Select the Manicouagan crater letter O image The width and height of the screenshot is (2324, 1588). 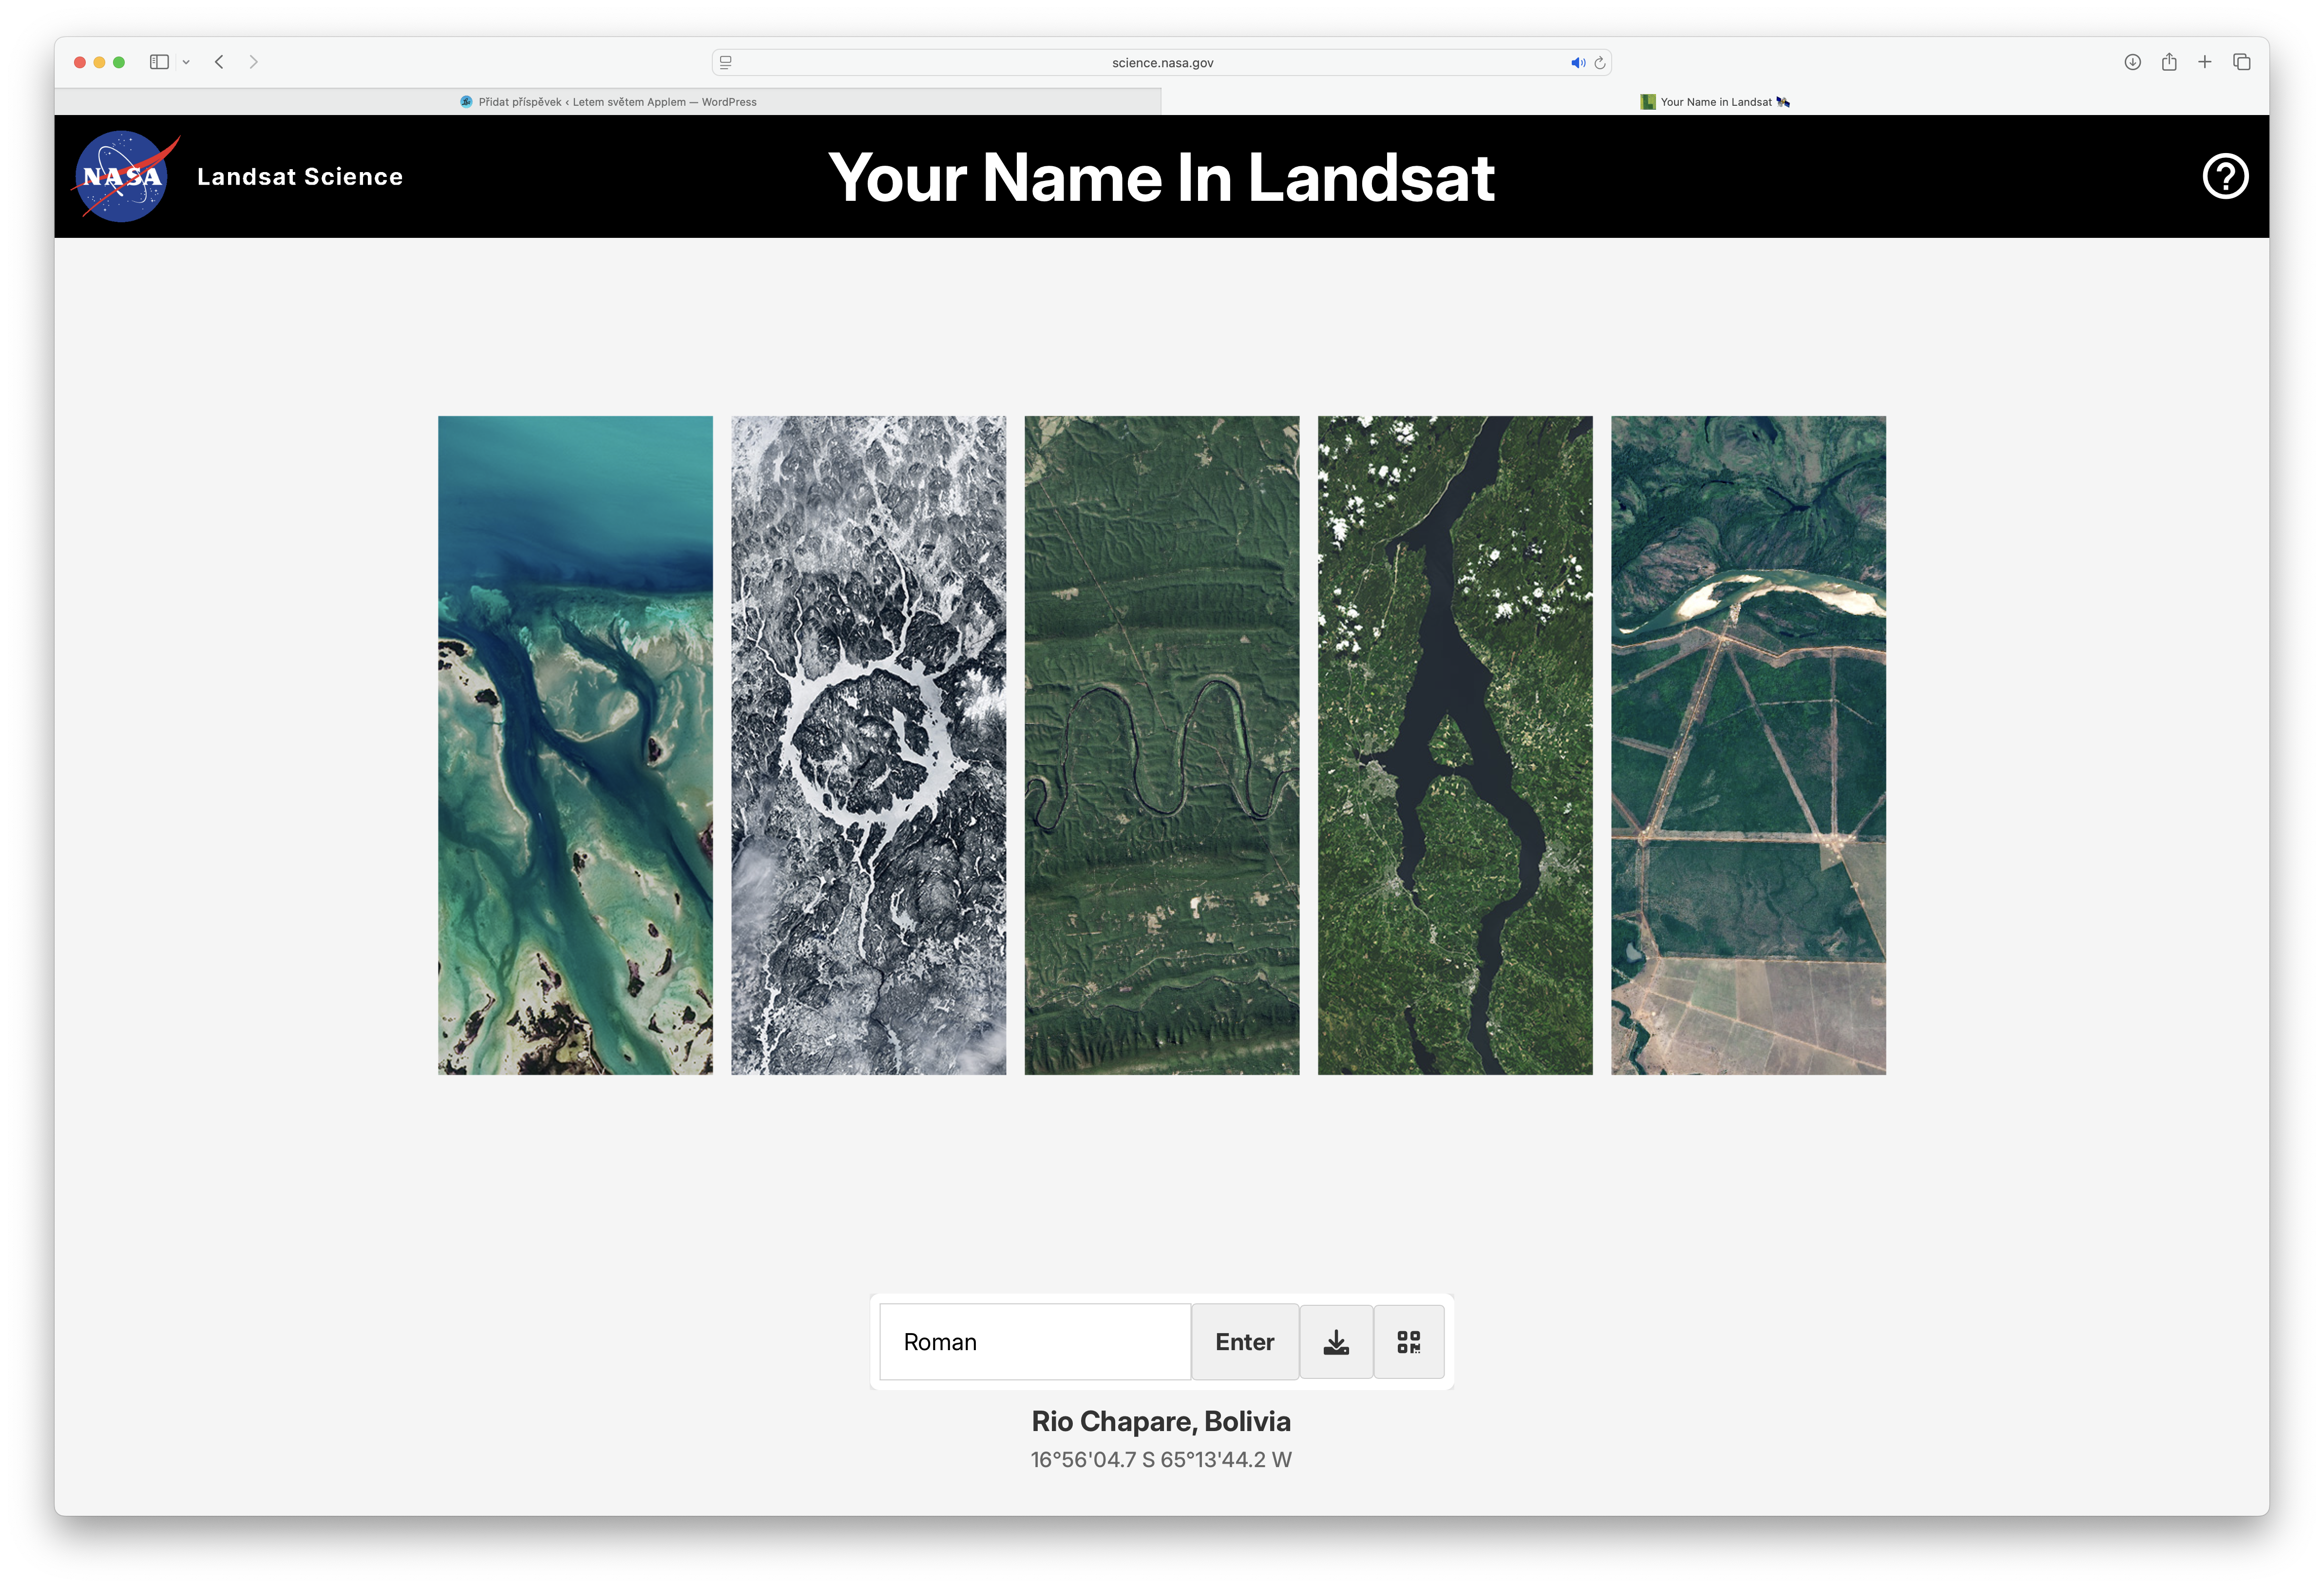pos(868,745)
